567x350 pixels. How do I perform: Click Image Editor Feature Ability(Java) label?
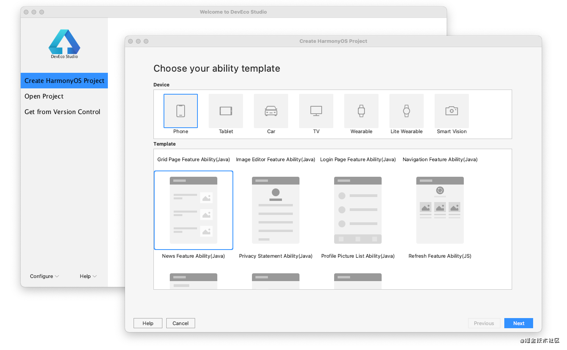click(275, 160)
